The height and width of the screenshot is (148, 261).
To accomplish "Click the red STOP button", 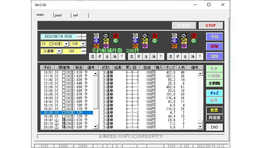I will [x=210, y=26].
